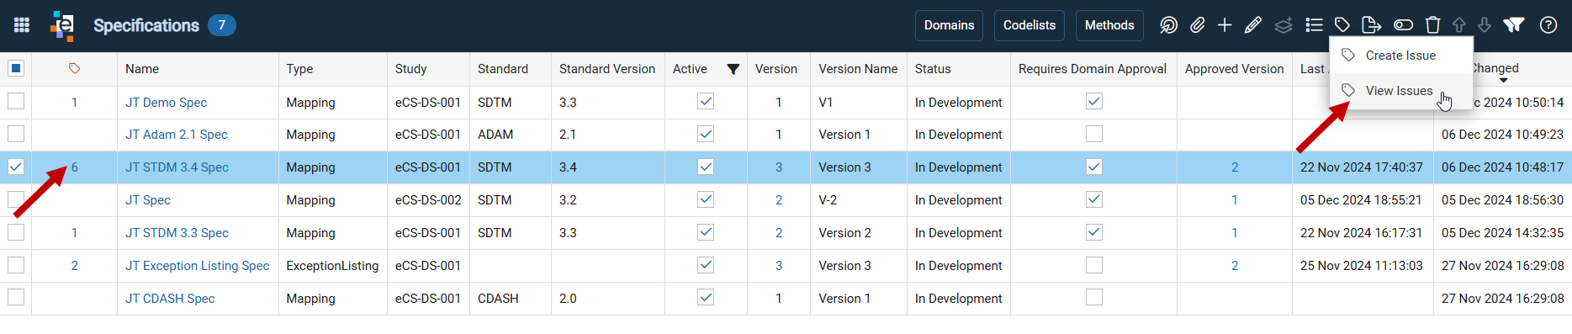Viewport: 1572px width, 334px height.
Task: Click the application logo icon
Action: coord(62,25)
